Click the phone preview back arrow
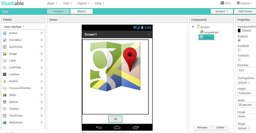This screenshot has height=133, width=256. pyautogui.click(x=99, y=128)
